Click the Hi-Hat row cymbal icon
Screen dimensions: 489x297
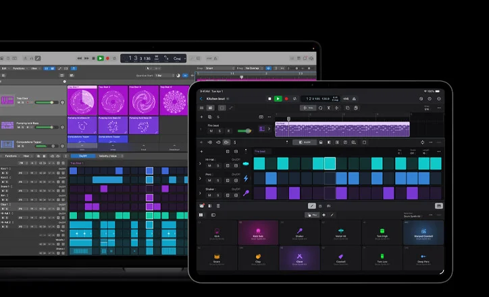pyautogui.click(x=246, y=163)
